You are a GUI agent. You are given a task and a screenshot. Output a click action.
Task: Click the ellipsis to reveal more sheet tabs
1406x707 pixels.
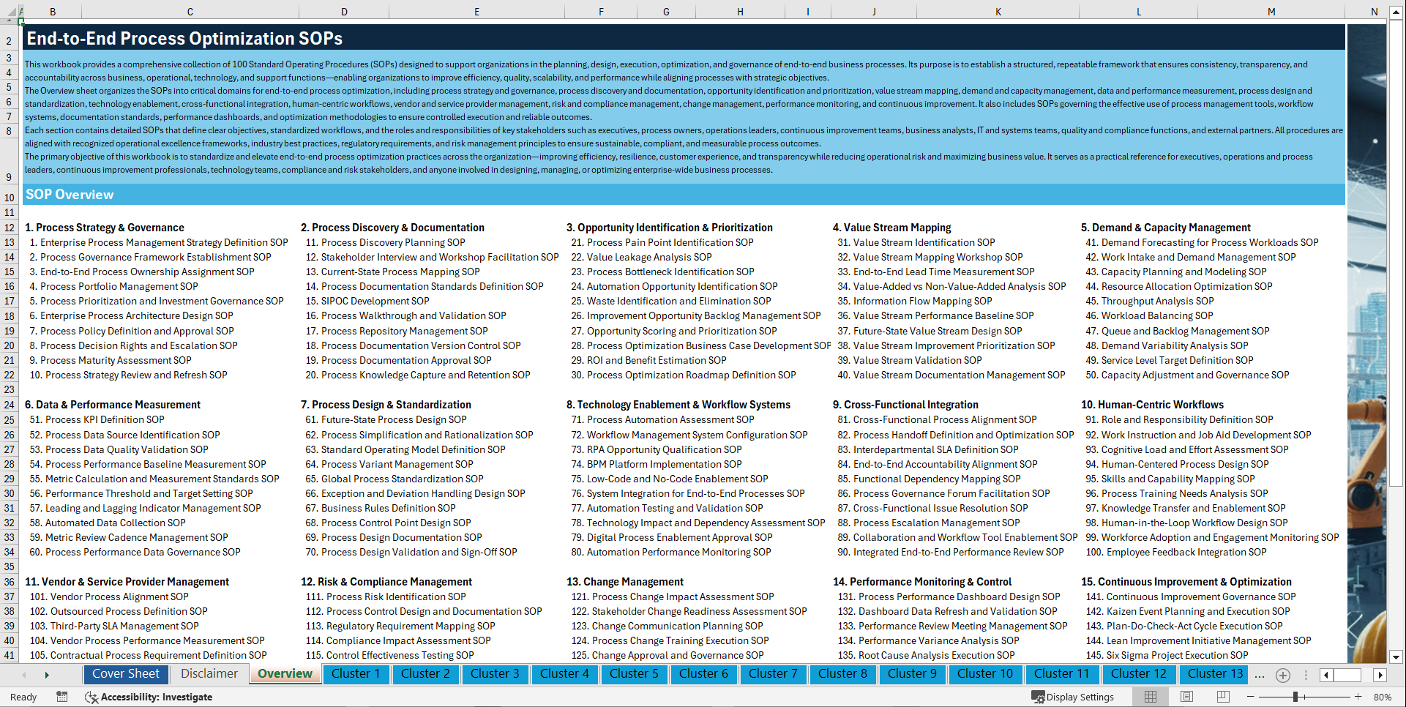click(1260, 675)
